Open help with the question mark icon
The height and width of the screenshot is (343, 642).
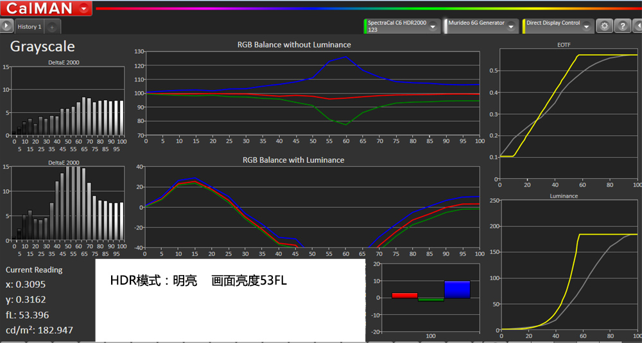coord(623,26)
